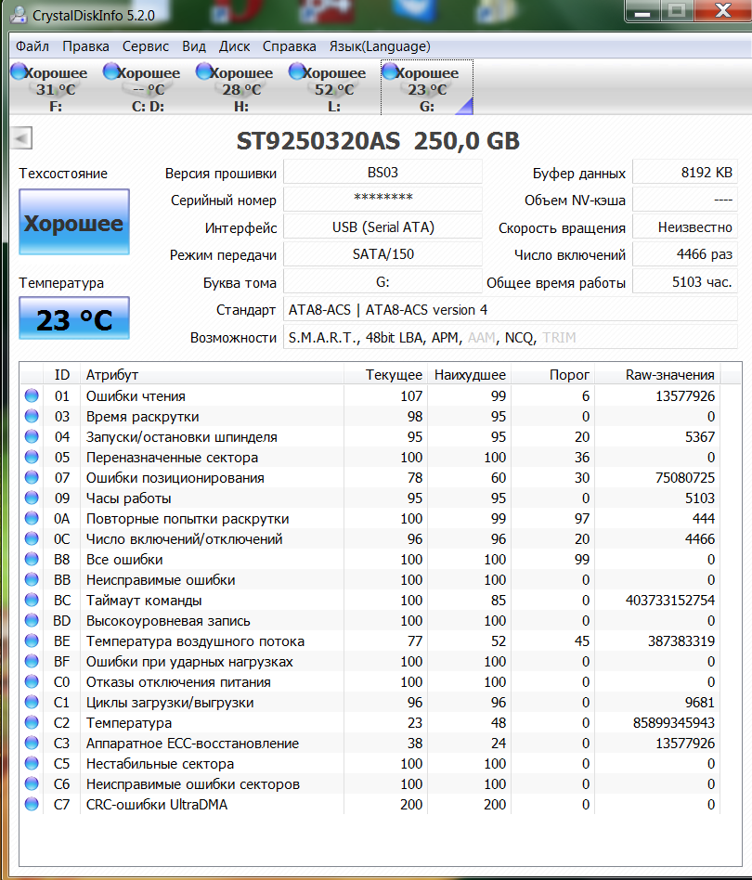The image size is (752, 880).
Task: Select disk C: D: tab
Action: pos(148,88)
